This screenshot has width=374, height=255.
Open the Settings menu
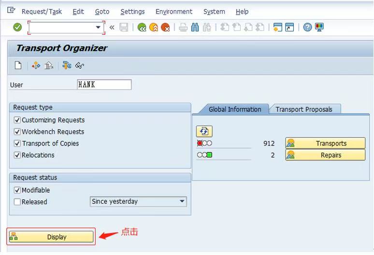pos(132,12)
